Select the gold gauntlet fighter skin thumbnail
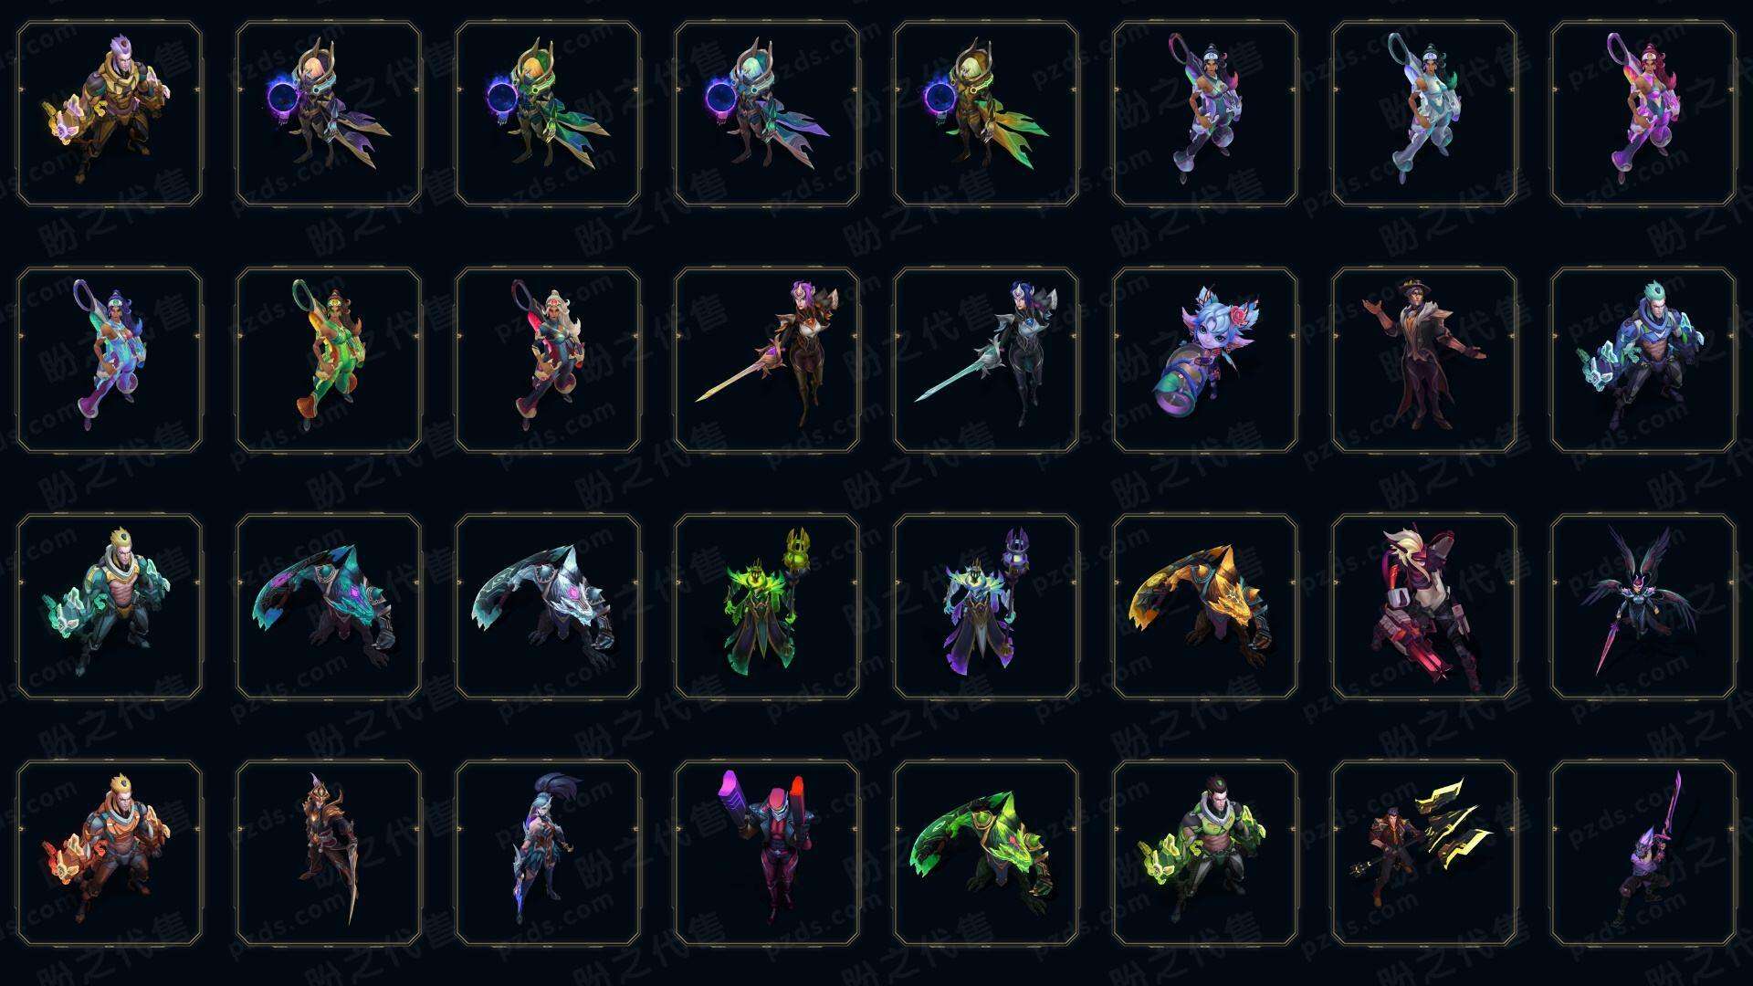 110,114
